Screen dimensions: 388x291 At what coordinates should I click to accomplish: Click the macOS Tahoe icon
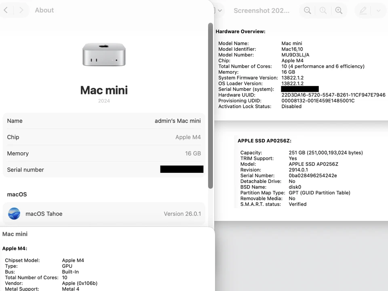point(14,214)
